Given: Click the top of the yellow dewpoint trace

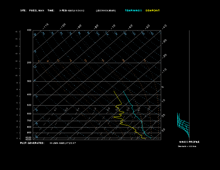Looking at the screenshot, I should click(114, 91).
